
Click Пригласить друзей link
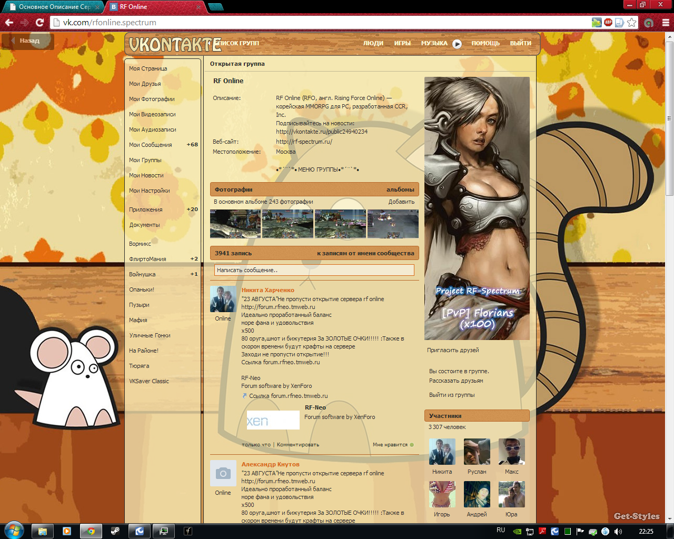(x=453, y=350)
